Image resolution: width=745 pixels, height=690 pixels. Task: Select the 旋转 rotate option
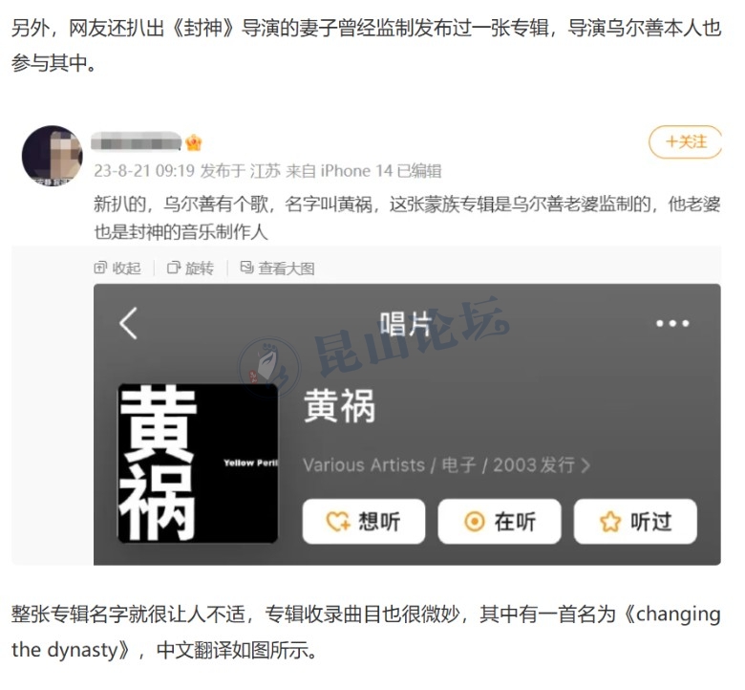tap(190, 269)
